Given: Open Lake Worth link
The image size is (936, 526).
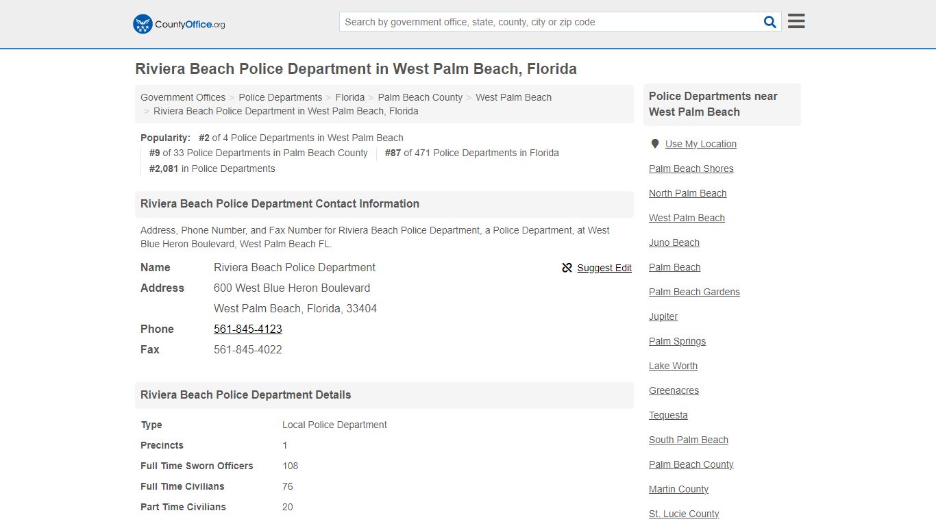Looking at the screenshot, I should 673,366.
